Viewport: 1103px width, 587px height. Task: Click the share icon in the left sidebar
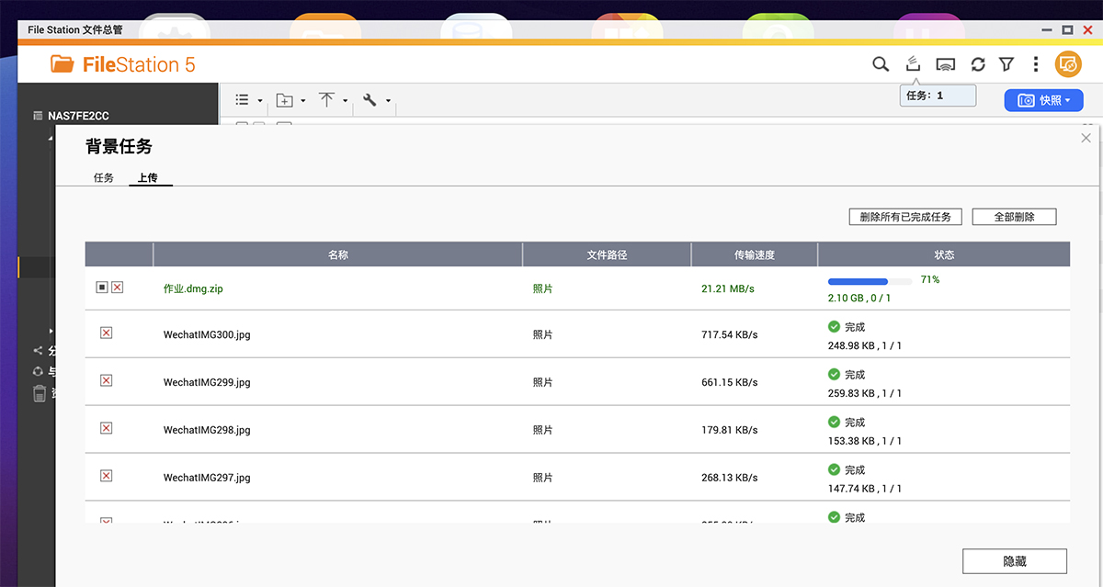pos(38,350)
